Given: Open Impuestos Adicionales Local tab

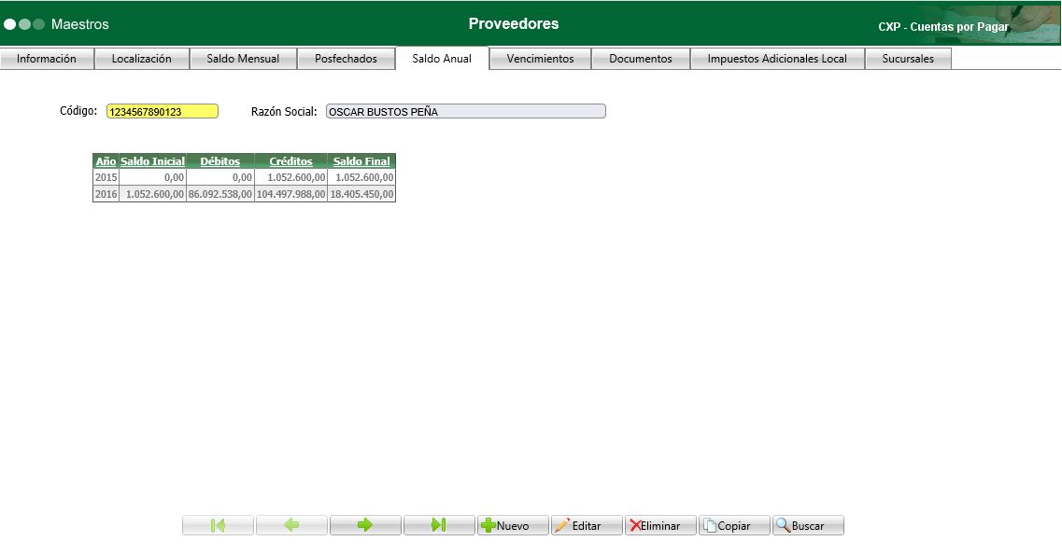Looking at the screenshot, I should 777,59.
